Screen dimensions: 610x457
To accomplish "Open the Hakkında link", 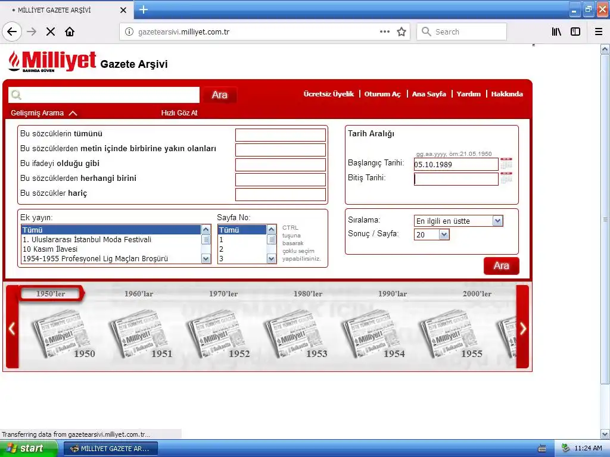I will pyautogui.click(x=507, y=94).
